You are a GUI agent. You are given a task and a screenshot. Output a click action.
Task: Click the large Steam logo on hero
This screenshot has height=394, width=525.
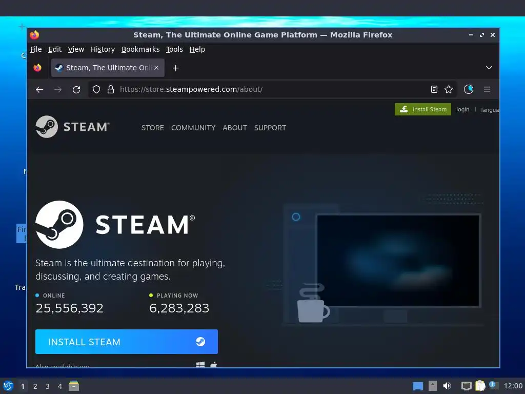115,225
